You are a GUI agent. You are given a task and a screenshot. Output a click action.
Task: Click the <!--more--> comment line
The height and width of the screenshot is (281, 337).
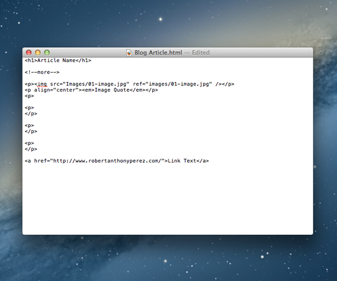(42, 72)
